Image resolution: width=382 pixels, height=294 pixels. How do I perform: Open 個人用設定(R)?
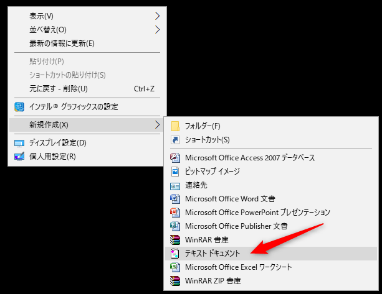coord(86,157)
